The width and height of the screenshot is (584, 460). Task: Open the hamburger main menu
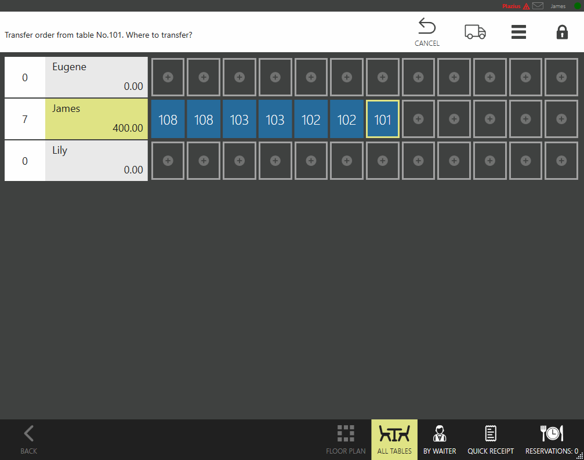coord(518,32)
